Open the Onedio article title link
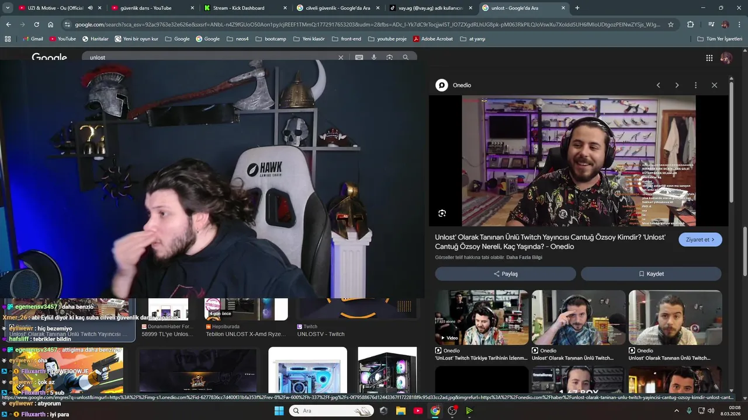This screenshot has height=420, width=748. pyautogui.click(x=550, y=242)
